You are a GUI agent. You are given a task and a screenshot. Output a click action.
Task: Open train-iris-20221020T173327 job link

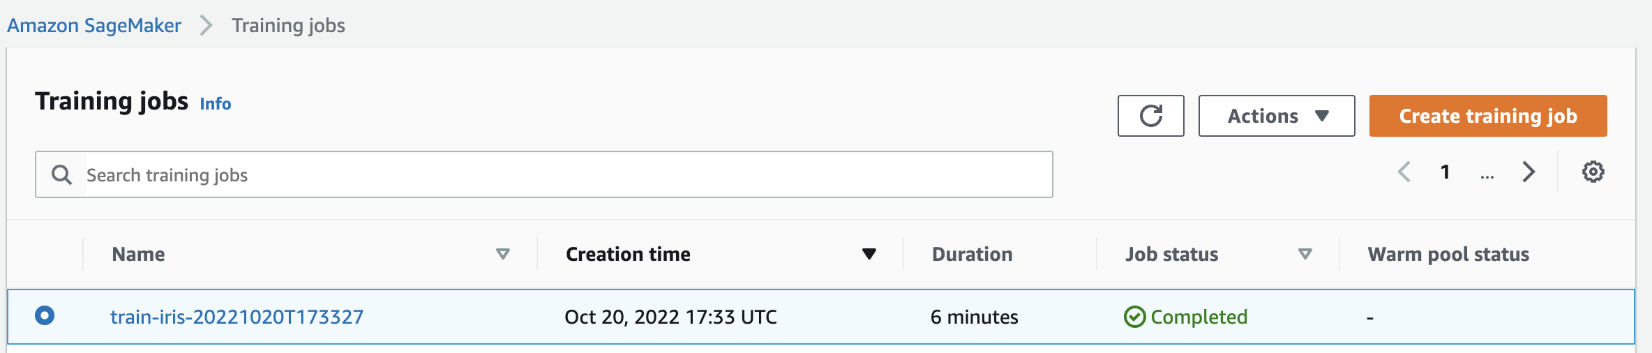pos(236,317)
